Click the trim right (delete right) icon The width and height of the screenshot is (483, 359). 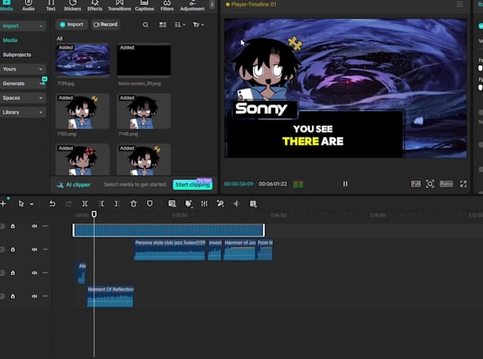pyautogui.click(x=117, y=204)
